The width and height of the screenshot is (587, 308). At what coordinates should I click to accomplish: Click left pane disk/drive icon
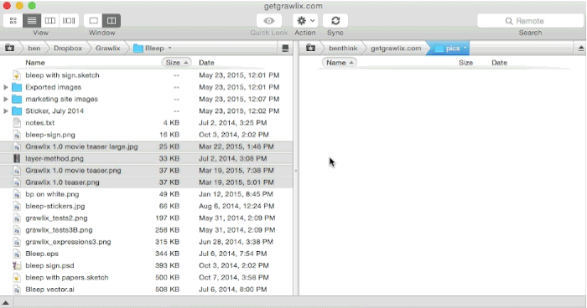click(x=285, y=49)
